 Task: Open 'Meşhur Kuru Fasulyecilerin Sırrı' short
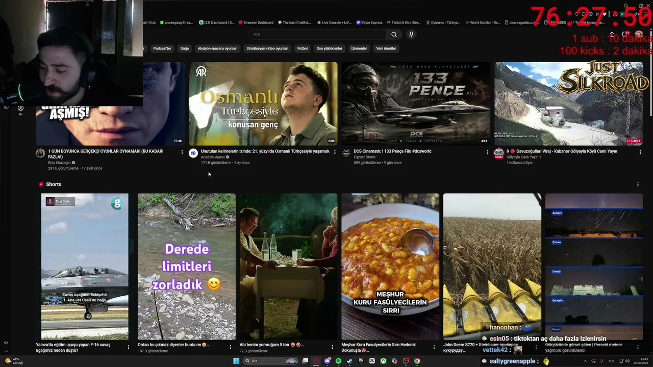(390, 267)
